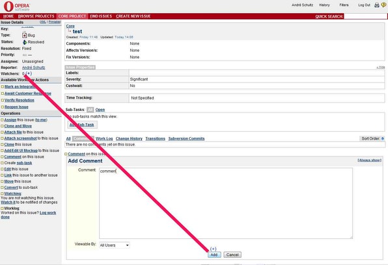The image size is (388, 265).
Task: Click Move this issue link
Action: pyautogui.click(x=9, y=181)
